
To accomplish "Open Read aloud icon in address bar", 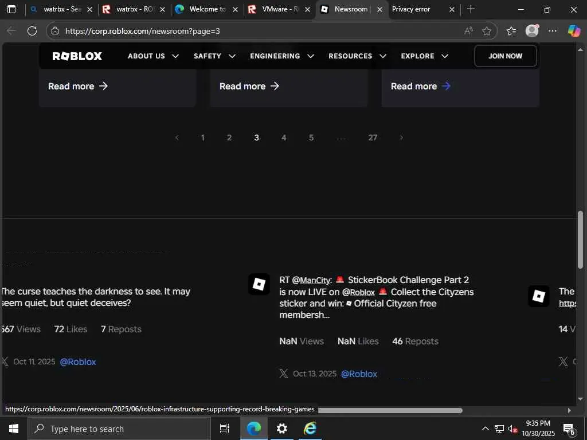I will pyautogui.click(x=468, y=31).
